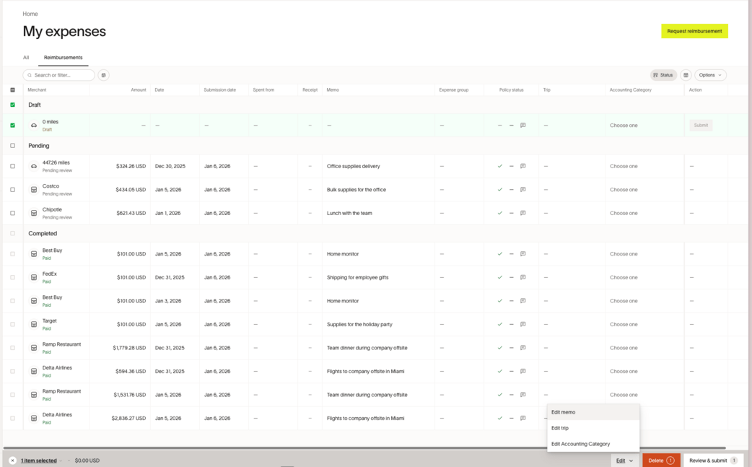
Task: Focus the Search or filter field
Action: [62, 75]
